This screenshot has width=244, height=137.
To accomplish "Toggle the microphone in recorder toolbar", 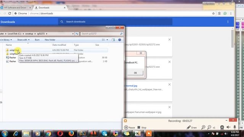I will (235, 127).
